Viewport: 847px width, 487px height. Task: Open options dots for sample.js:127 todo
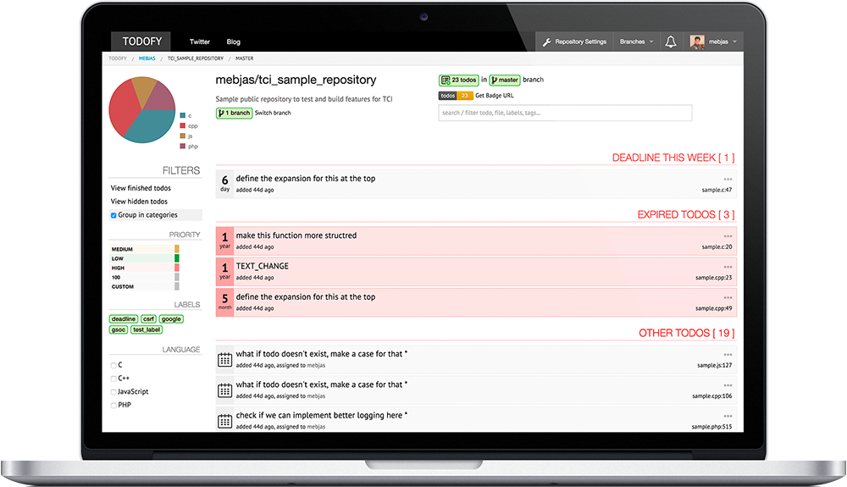728,355
